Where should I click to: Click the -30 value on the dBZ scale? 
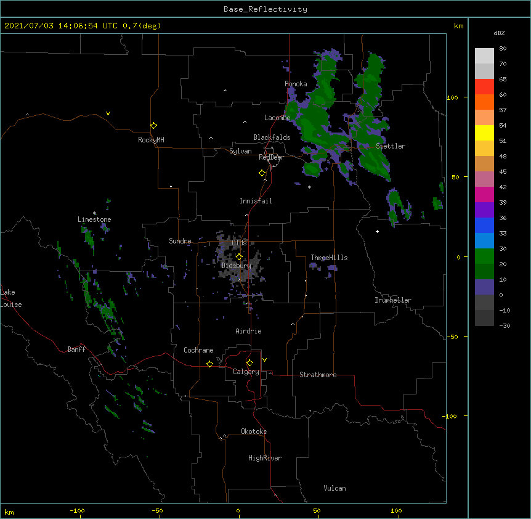(505, 325)
